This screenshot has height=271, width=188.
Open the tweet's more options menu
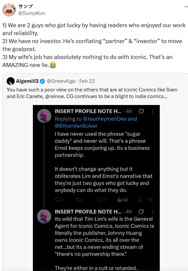(186, 7)
